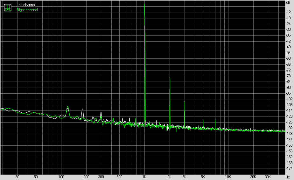Click the -174 dB scale value
The width and height of the screenshot is (294, 180).
click(x=289, y=169)
